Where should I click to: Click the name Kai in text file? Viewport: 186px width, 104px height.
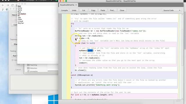pyautogui.click(x=19, y=6)
